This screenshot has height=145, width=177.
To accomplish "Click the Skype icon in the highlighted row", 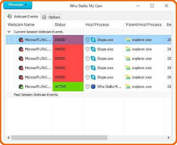I will coord(93,40).
